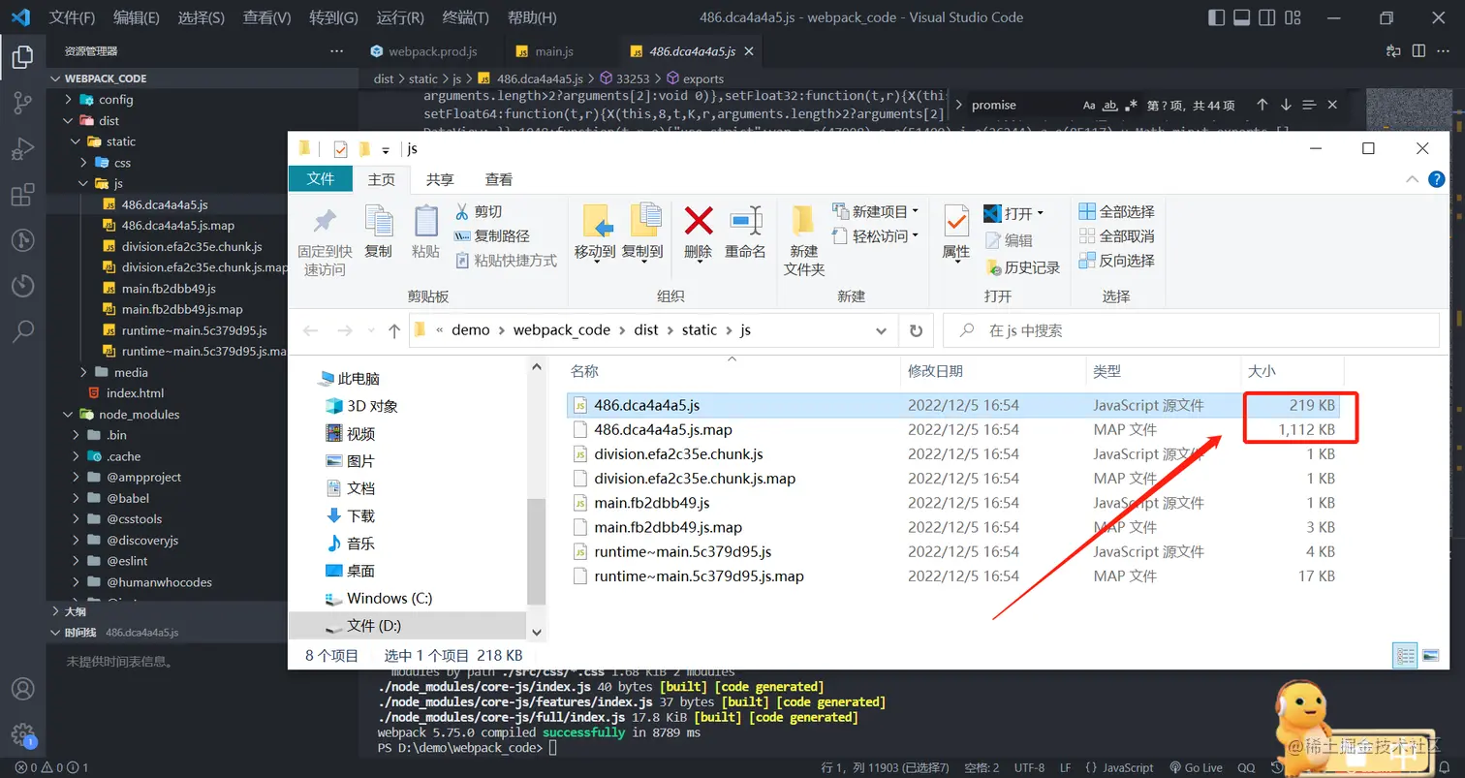Expand replace toggle arrow in find widget
This screenshot has width=1465, height=778.
point(959,105)
